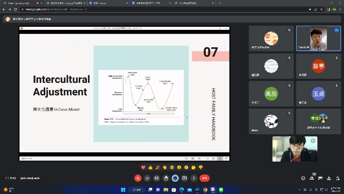Turn on the camera in Meet
The height and width of the screenshot is (194, 344).
(147, 178)
